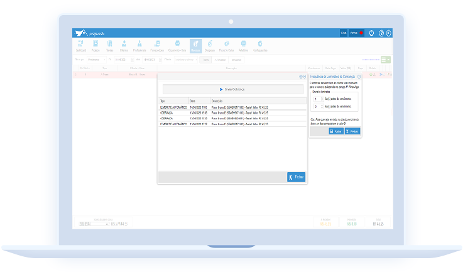Open the Projeto module icon
Image resolution: width=463 pixels, height=277 pixels.
point(95,45)
